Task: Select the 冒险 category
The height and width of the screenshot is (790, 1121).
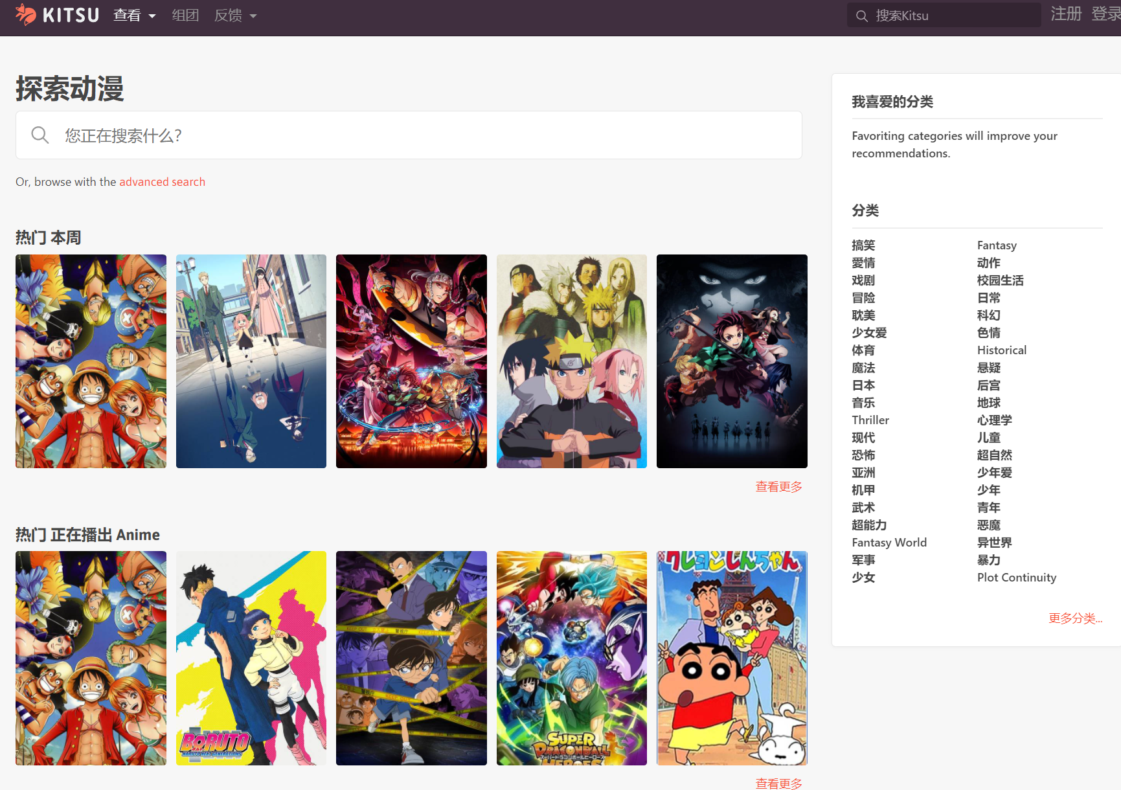Action: (863, 298)
